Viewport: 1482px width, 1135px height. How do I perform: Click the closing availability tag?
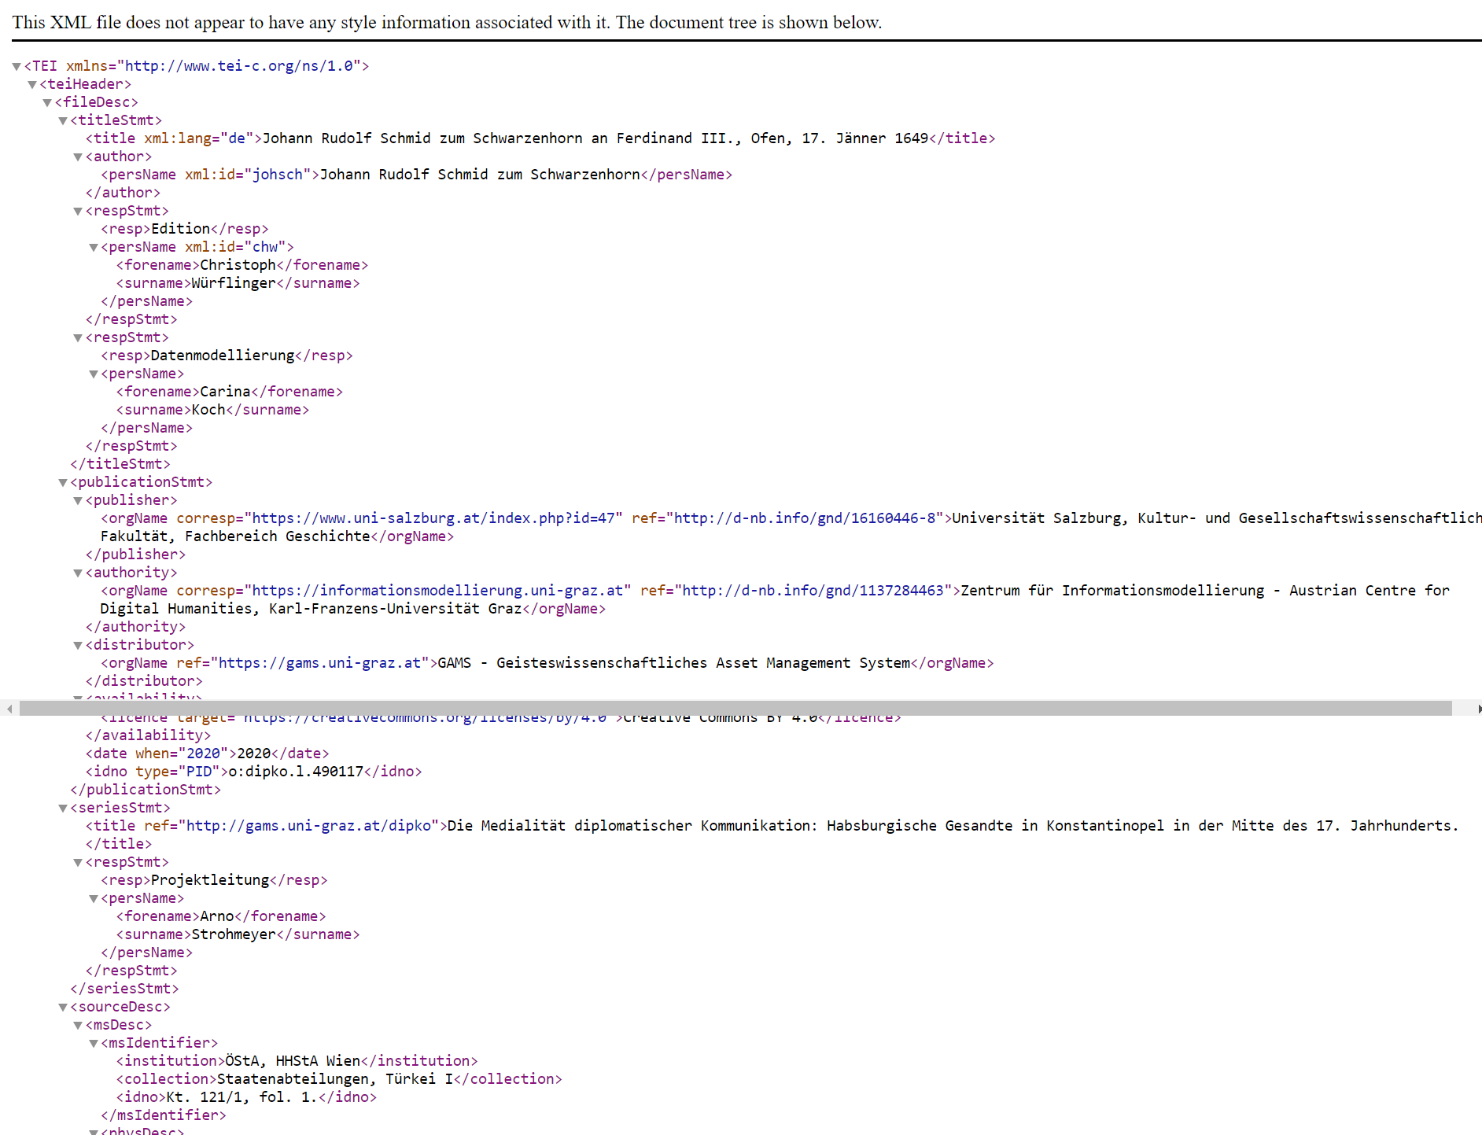148,735
